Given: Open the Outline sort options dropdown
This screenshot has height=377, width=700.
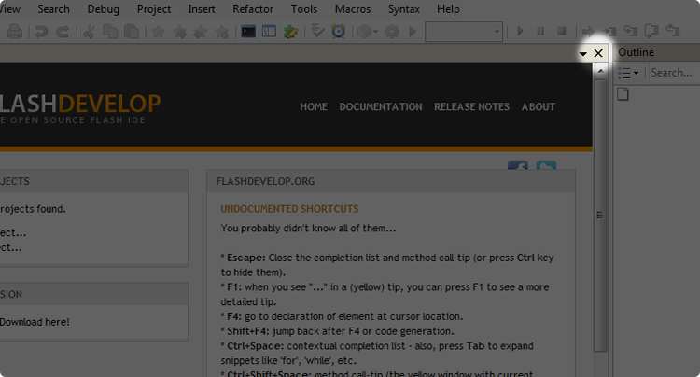Looking at the screenshot, I should coord(630,73).
